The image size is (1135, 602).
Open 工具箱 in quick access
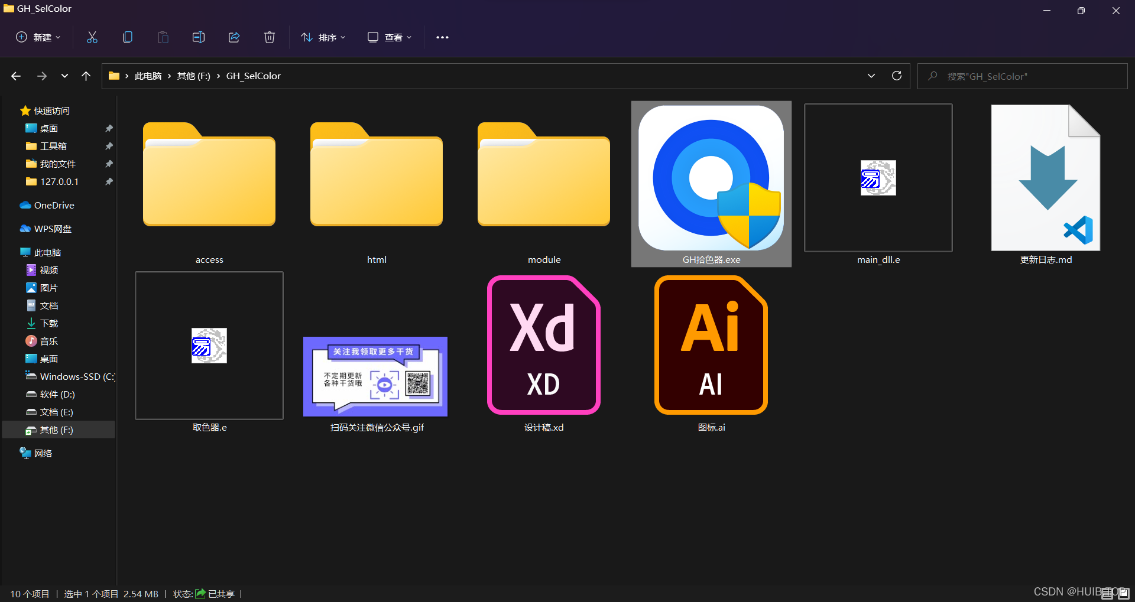point(53,146)
